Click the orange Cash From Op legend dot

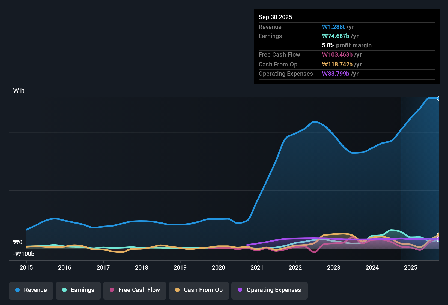tap(178, 290)
